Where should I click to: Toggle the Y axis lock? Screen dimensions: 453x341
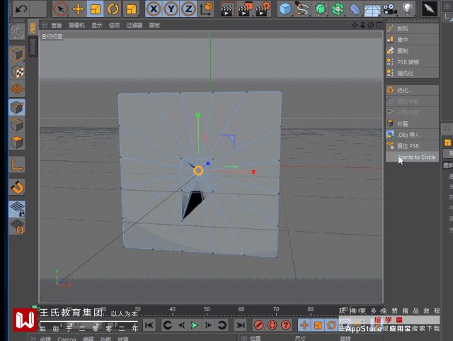click(171, 9)
